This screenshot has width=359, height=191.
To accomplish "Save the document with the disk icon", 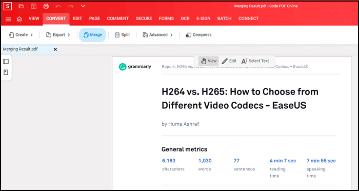I will [34, 6].
